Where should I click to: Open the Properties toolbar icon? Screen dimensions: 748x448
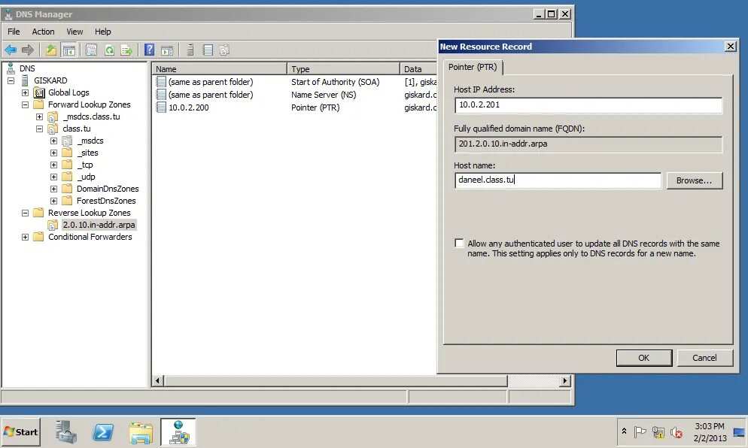coord(91,50)
